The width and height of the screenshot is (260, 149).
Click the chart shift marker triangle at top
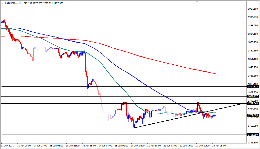pyautogui.click(x=197, y=2)
